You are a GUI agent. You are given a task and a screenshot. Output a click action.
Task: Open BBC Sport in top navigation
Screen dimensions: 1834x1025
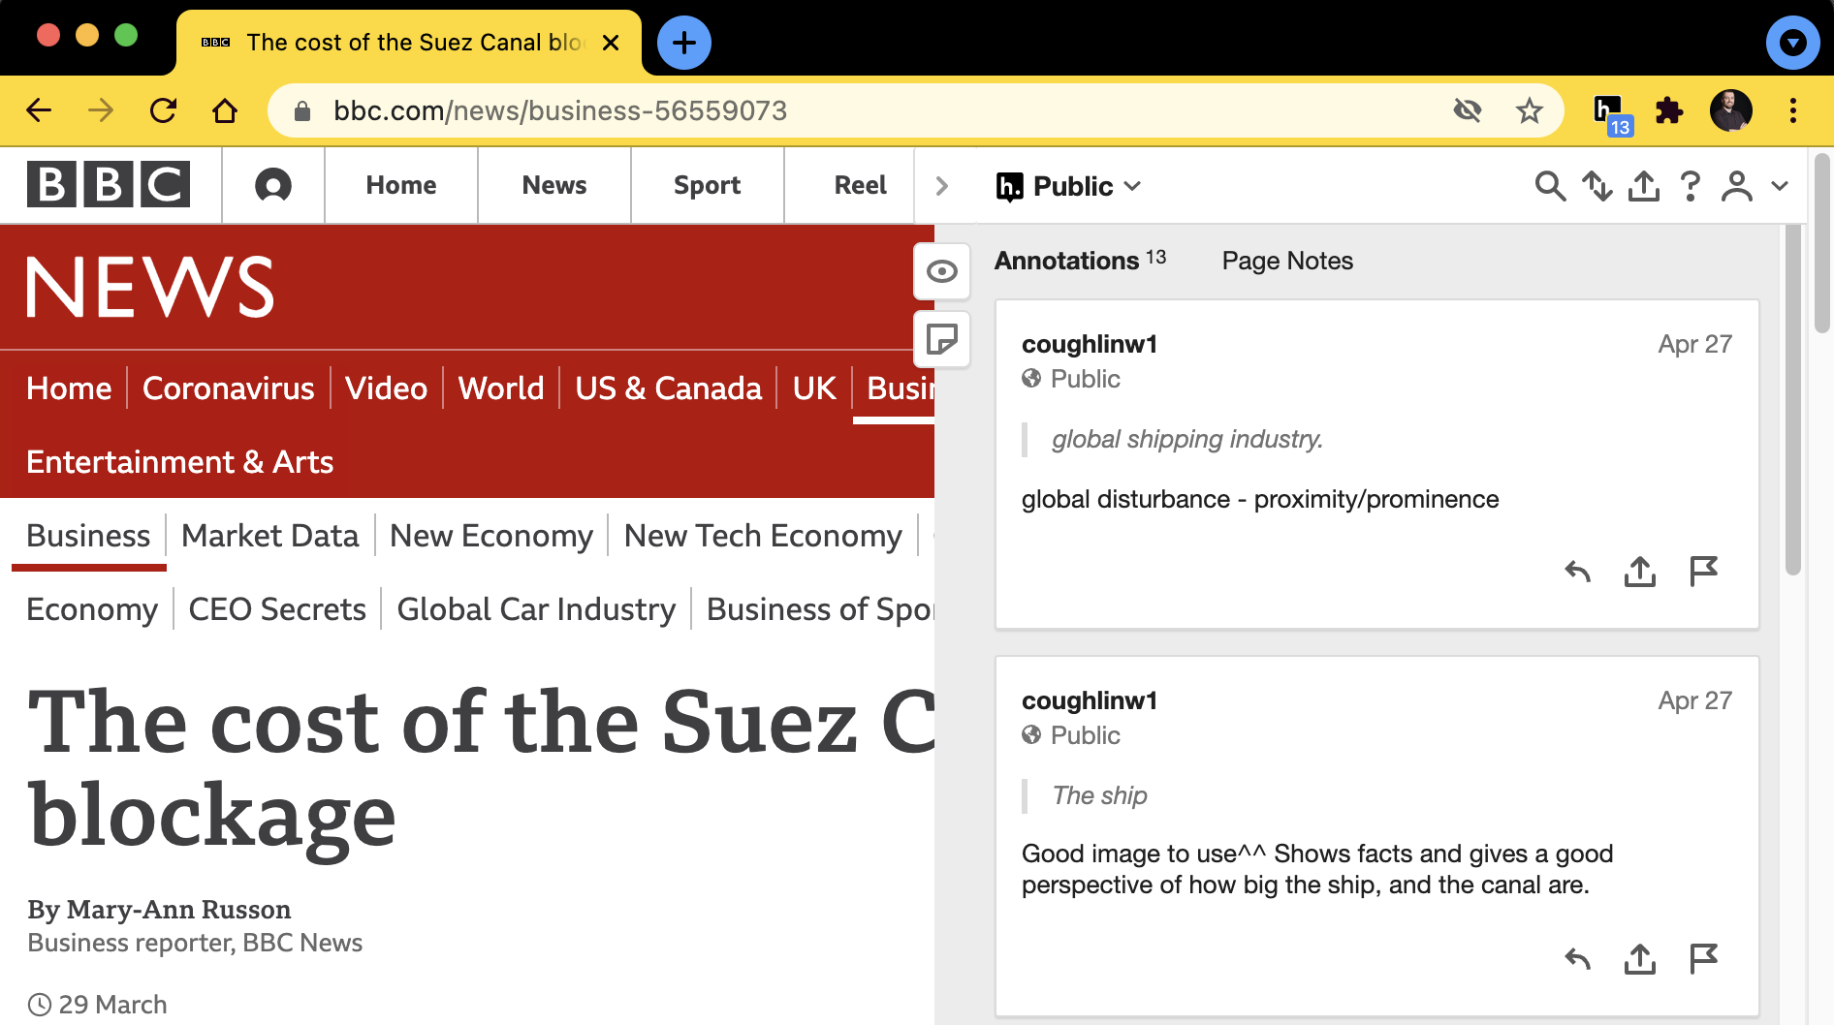coord(708,185)
